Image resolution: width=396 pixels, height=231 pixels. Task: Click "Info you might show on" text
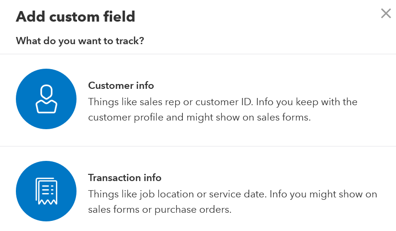coord(323,194)
